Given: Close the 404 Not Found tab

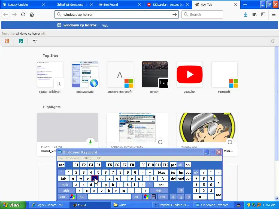Looking at the screenshot, I should pos(139,5).
